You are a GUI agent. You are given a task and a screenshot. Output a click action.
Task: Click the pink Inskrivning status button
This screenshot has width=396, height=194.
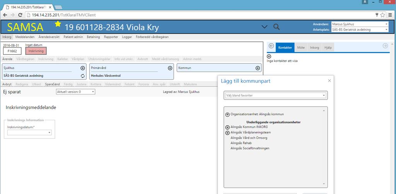(x=36, y=51)
